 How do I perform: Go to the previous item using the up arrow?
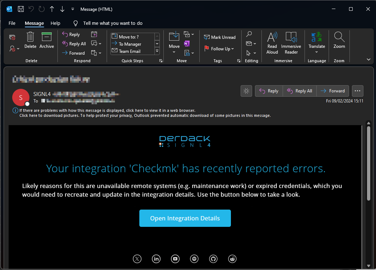(52, 9)
